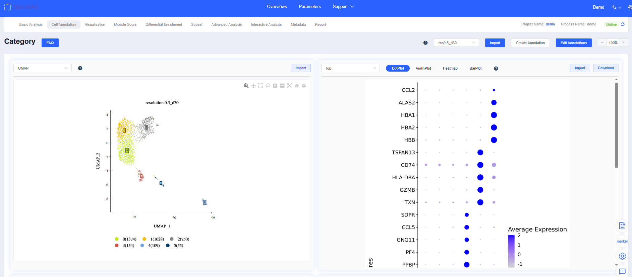The height and width of the screenshot is (277, 632).
Task: Click the Download button for dot plot
Action: pyautogui.click(x=606, y=68)
